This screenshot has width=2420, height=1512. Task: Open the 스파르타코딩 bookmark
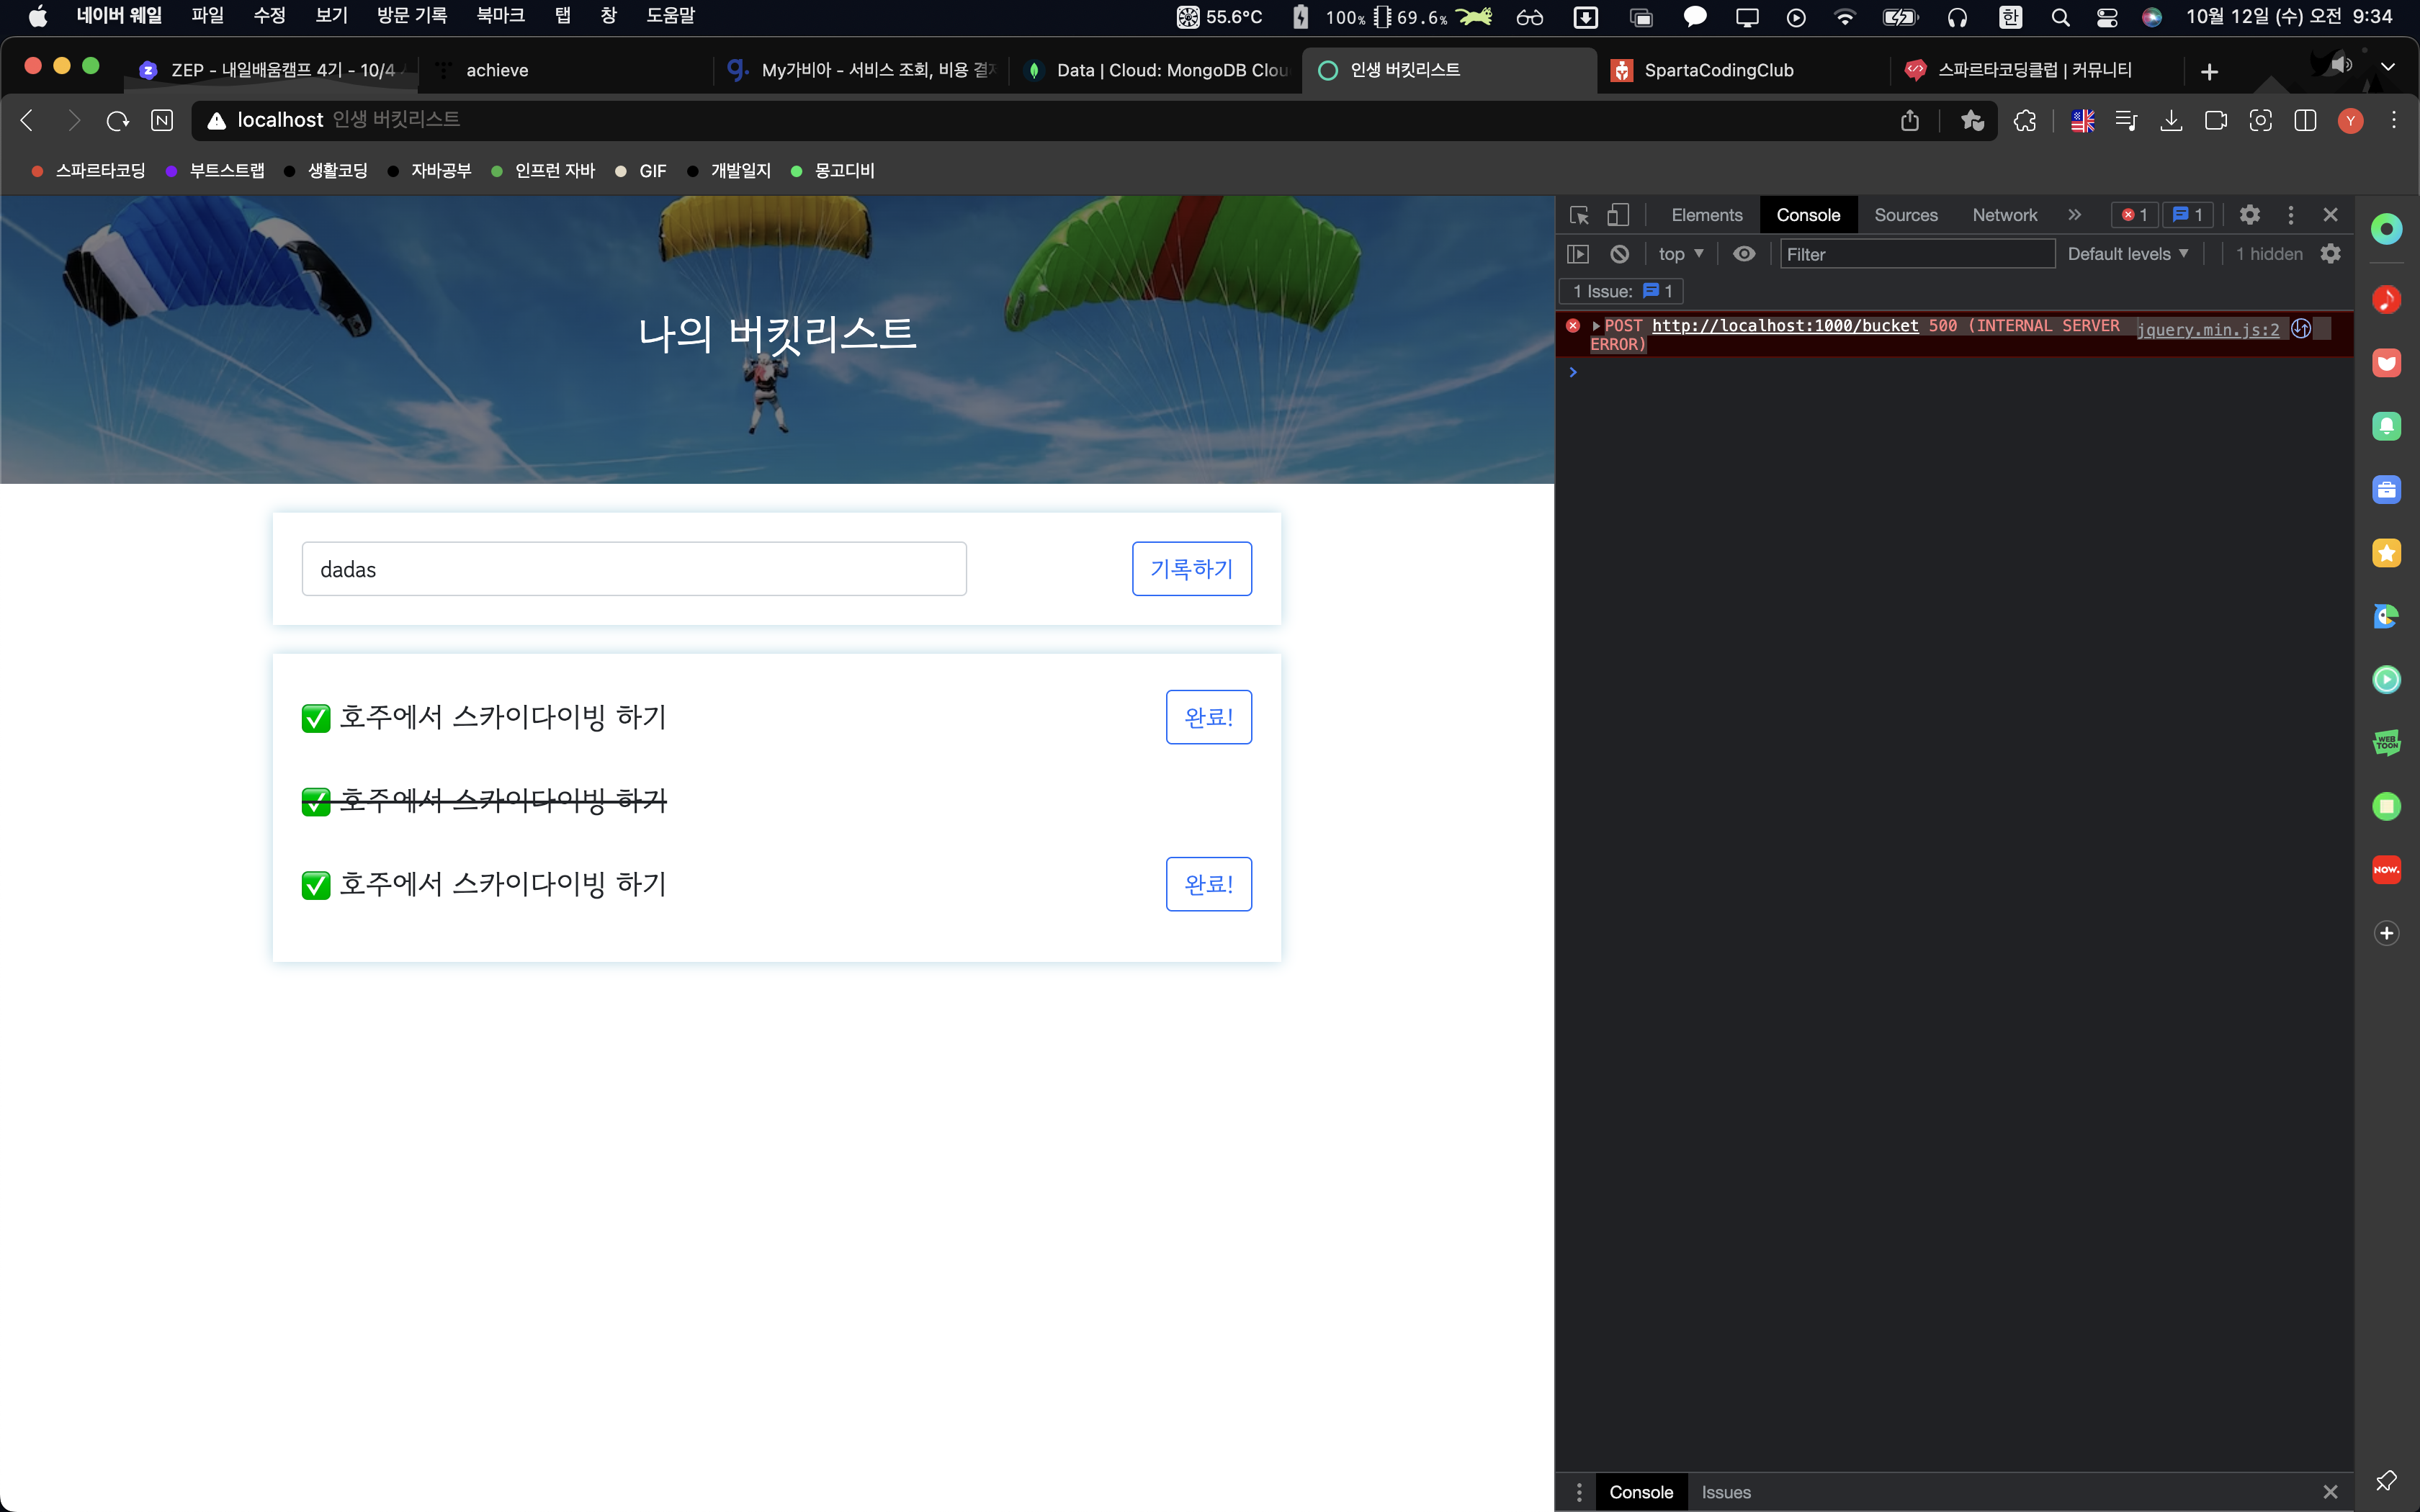pos(89,171)
